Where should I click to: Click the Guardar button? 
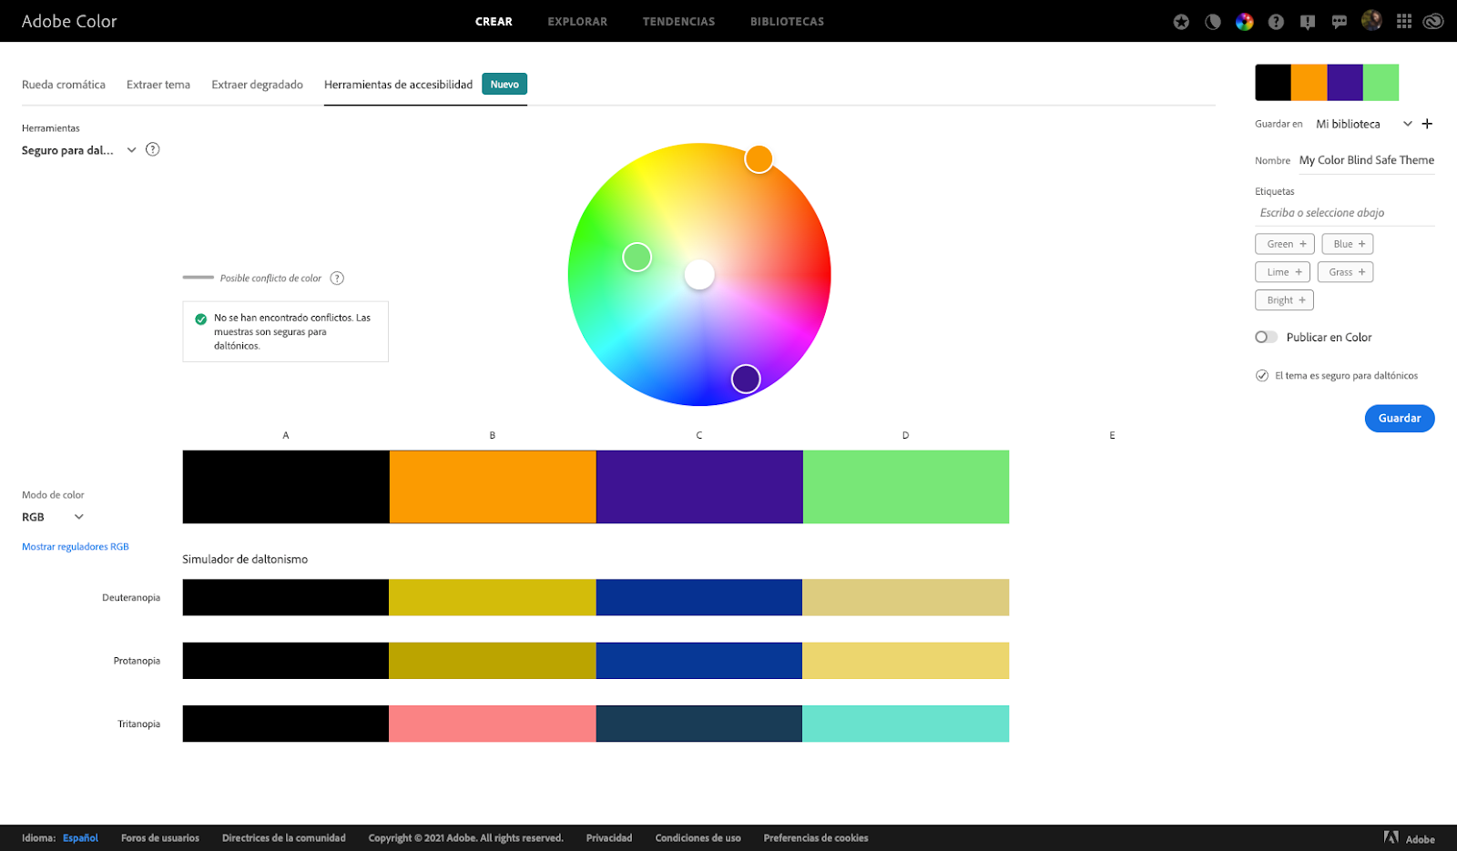tap(1399, 418)
